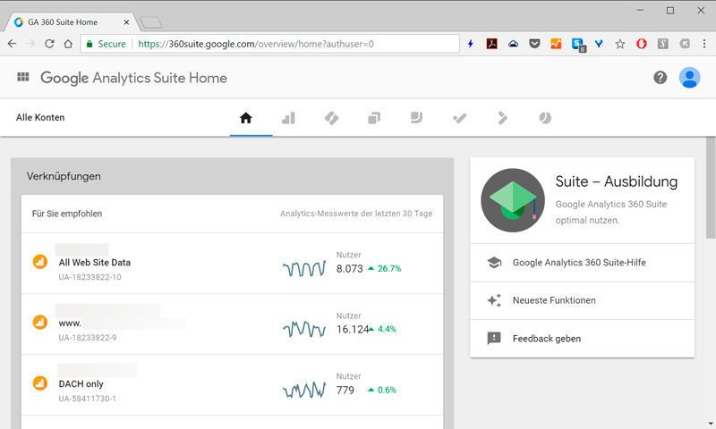Click the Alle Konten account selector

pyautogui.click(x=40, y=118)
